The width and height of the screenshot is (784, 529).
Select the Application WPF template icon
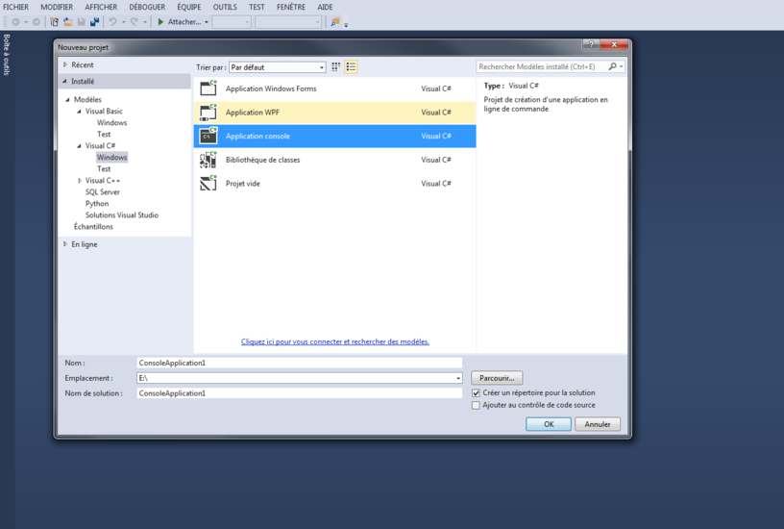[208, 113]
